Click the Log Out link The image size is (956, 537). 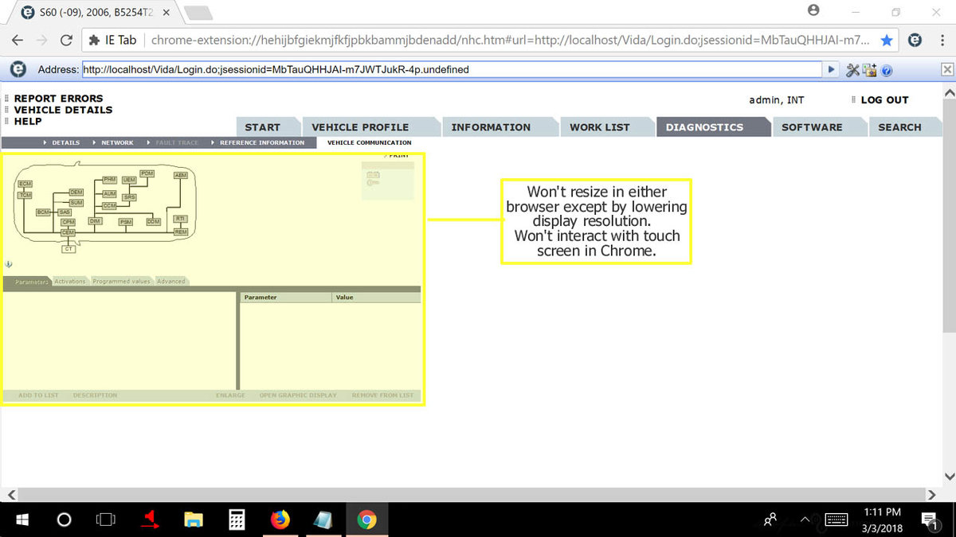click(884, 100)
